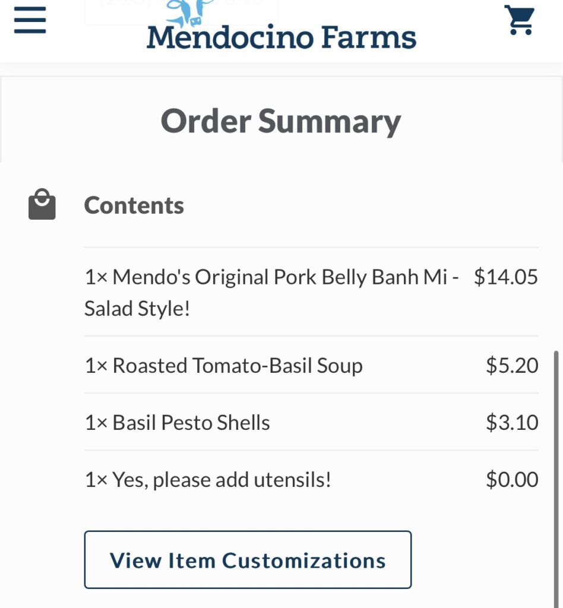Open the hamburger navigation menu
The width and height of the screenshot is (563, 608).
coord(30,21)
